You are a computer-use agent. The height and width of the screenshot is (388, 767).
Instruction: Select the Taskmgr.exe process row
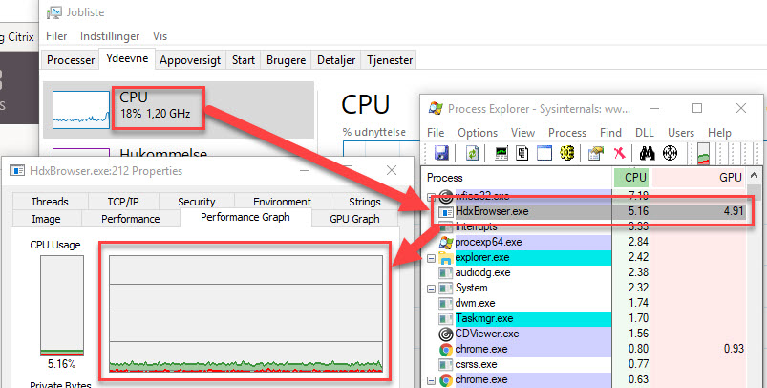point(585,319)
